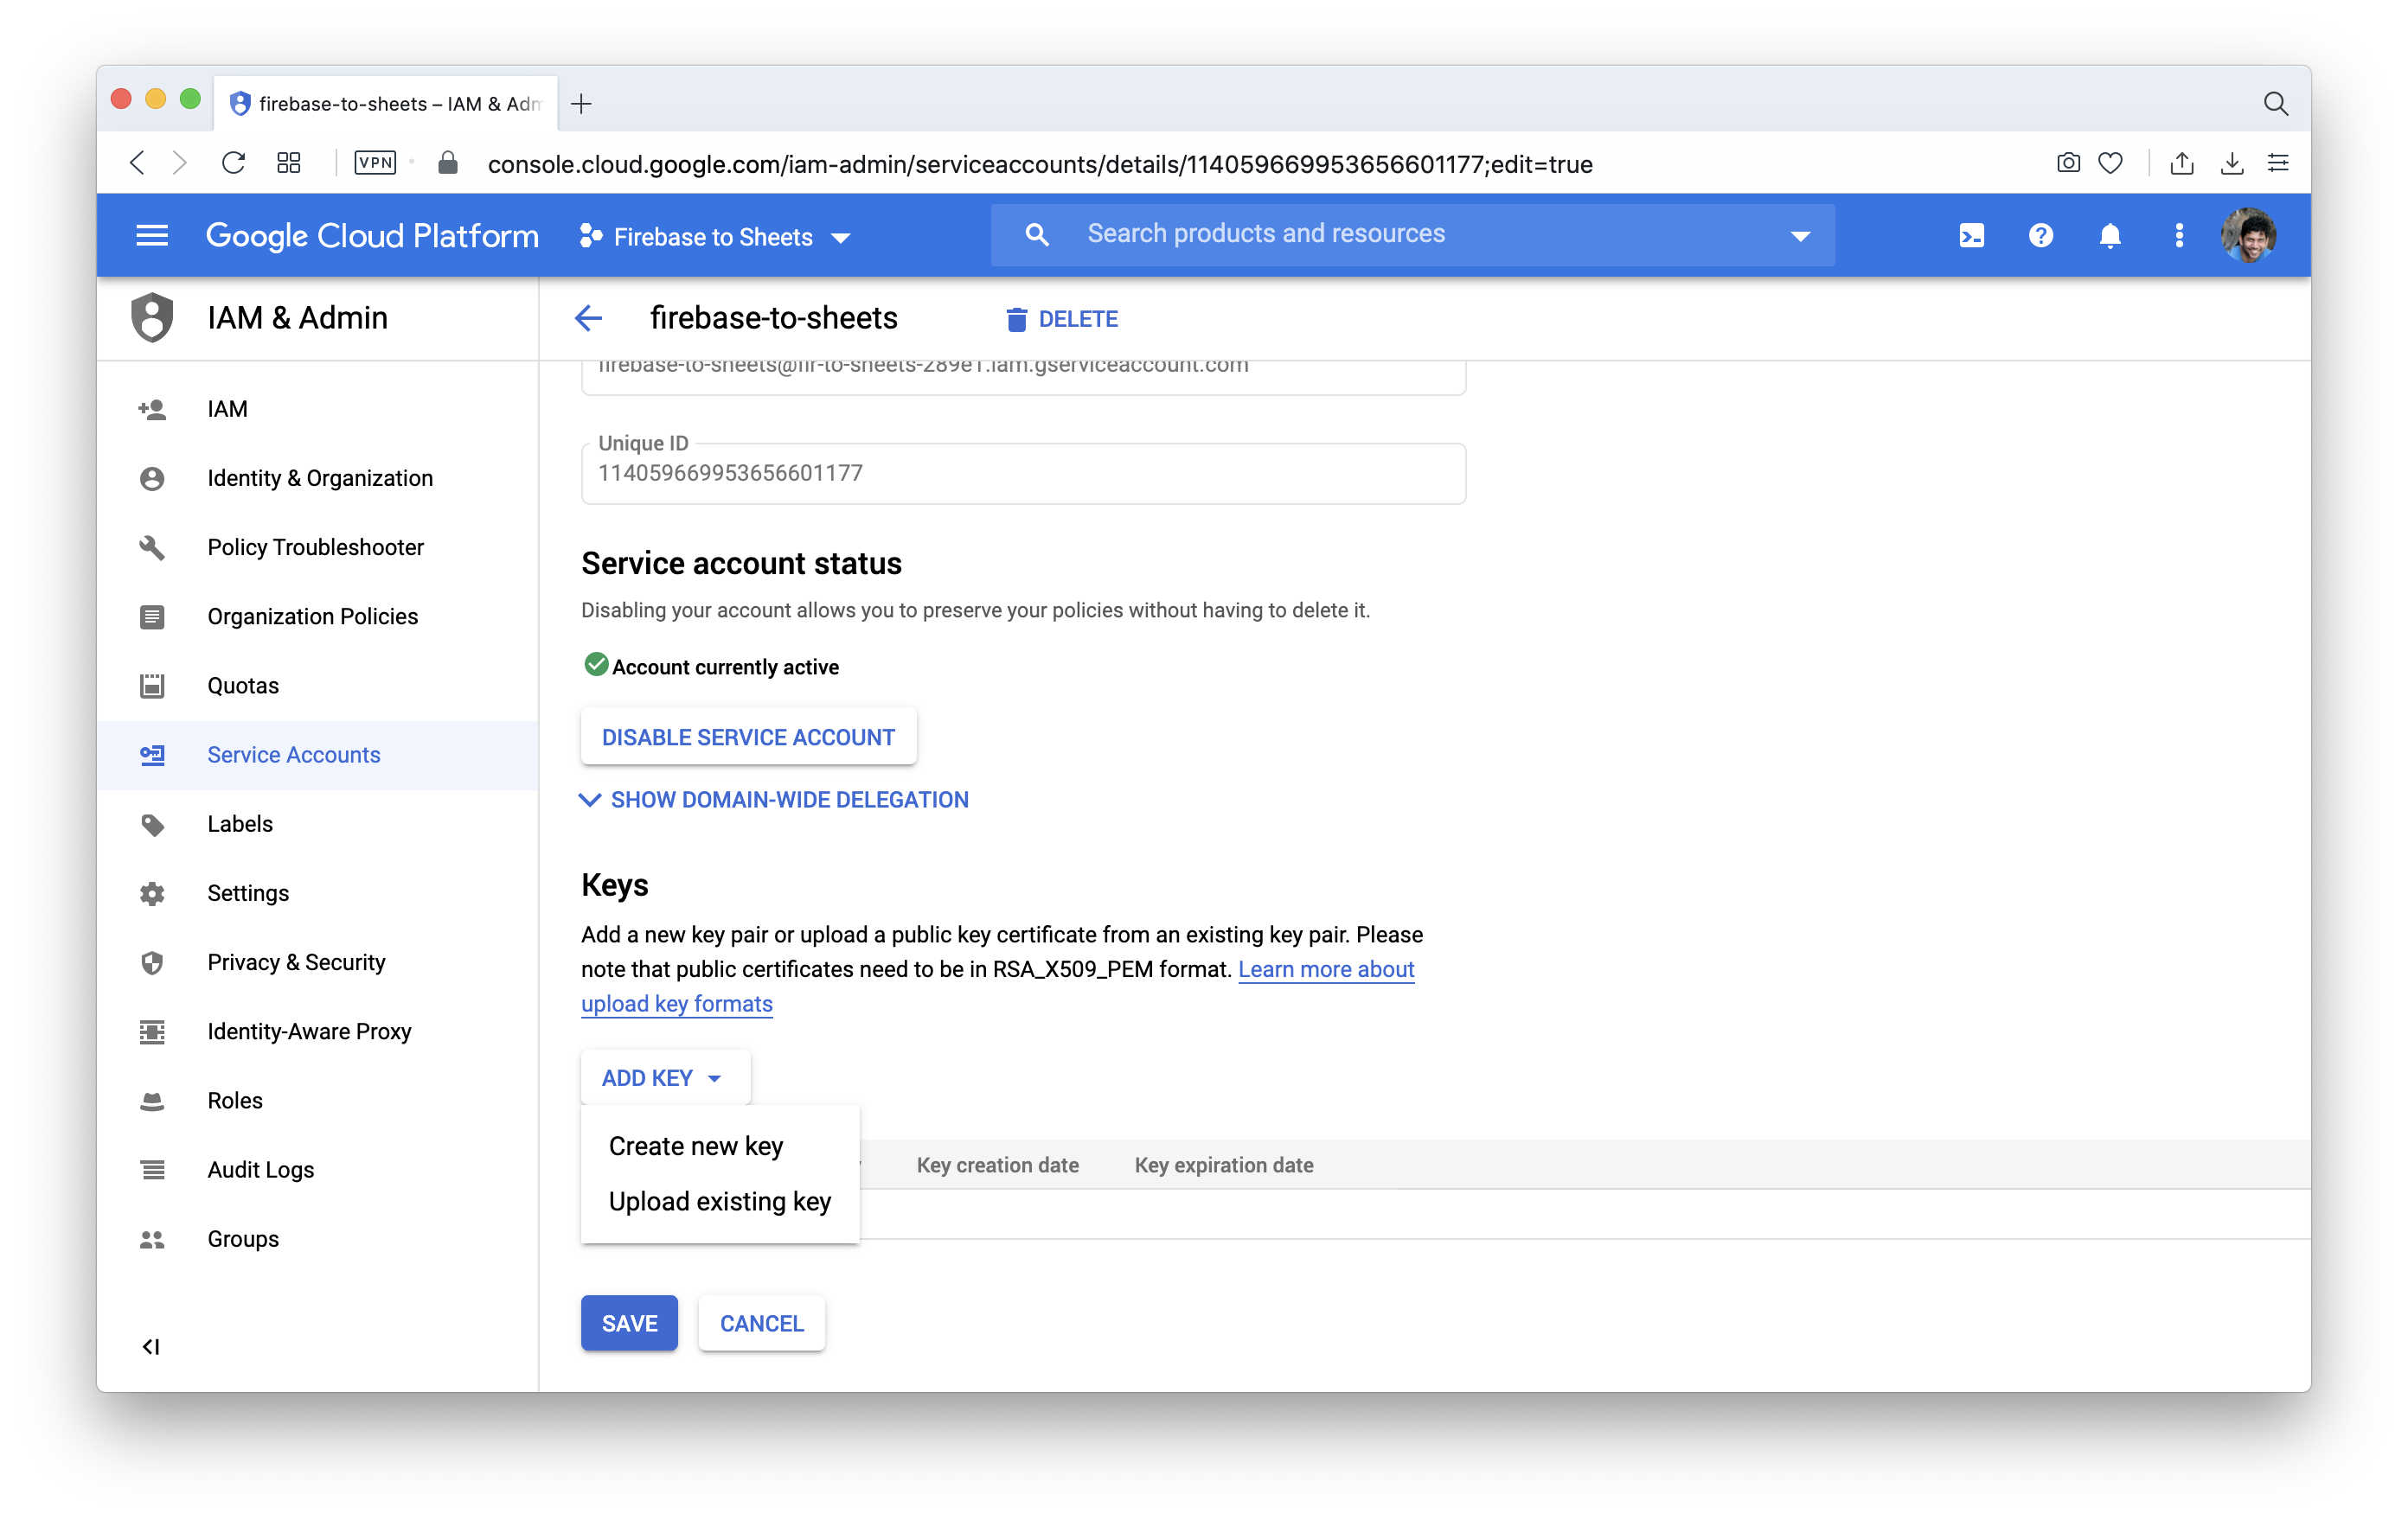Choose Upload existing key
The height and width of the screenshot is (1520, 2408).
click(x=720, y=1201)
